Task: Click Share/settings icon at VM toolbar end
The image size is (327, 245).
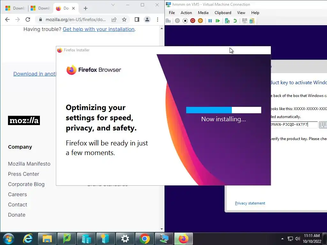Action: (x=252, y=21)
